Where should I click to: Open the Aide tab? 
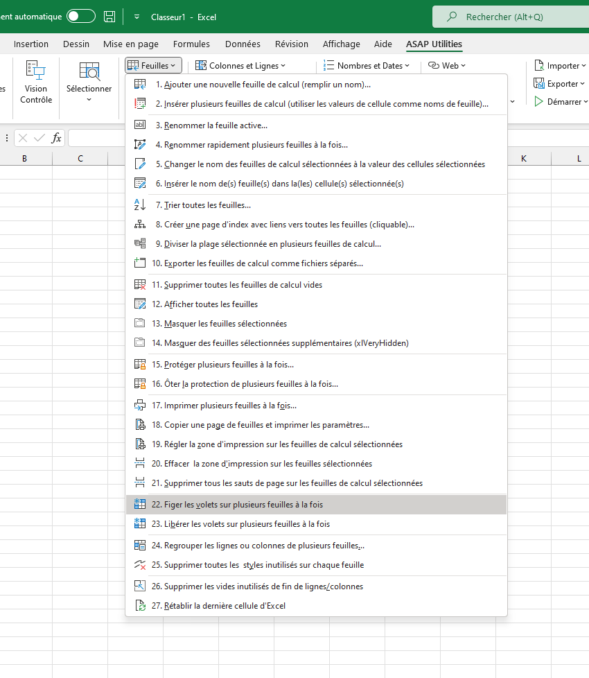tap(383, 44)
